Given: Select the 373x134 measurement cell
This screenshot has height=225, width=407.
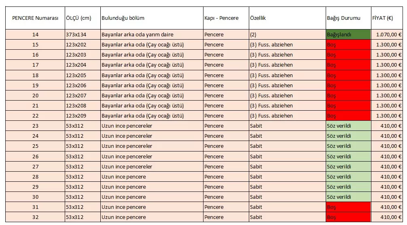Looking at the screenshot, I should tap(82, 35).
